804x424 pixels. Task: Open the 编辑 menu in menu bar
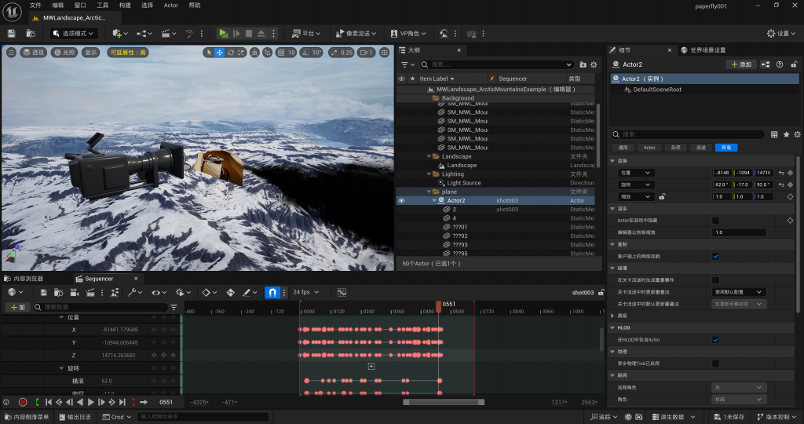57,5
